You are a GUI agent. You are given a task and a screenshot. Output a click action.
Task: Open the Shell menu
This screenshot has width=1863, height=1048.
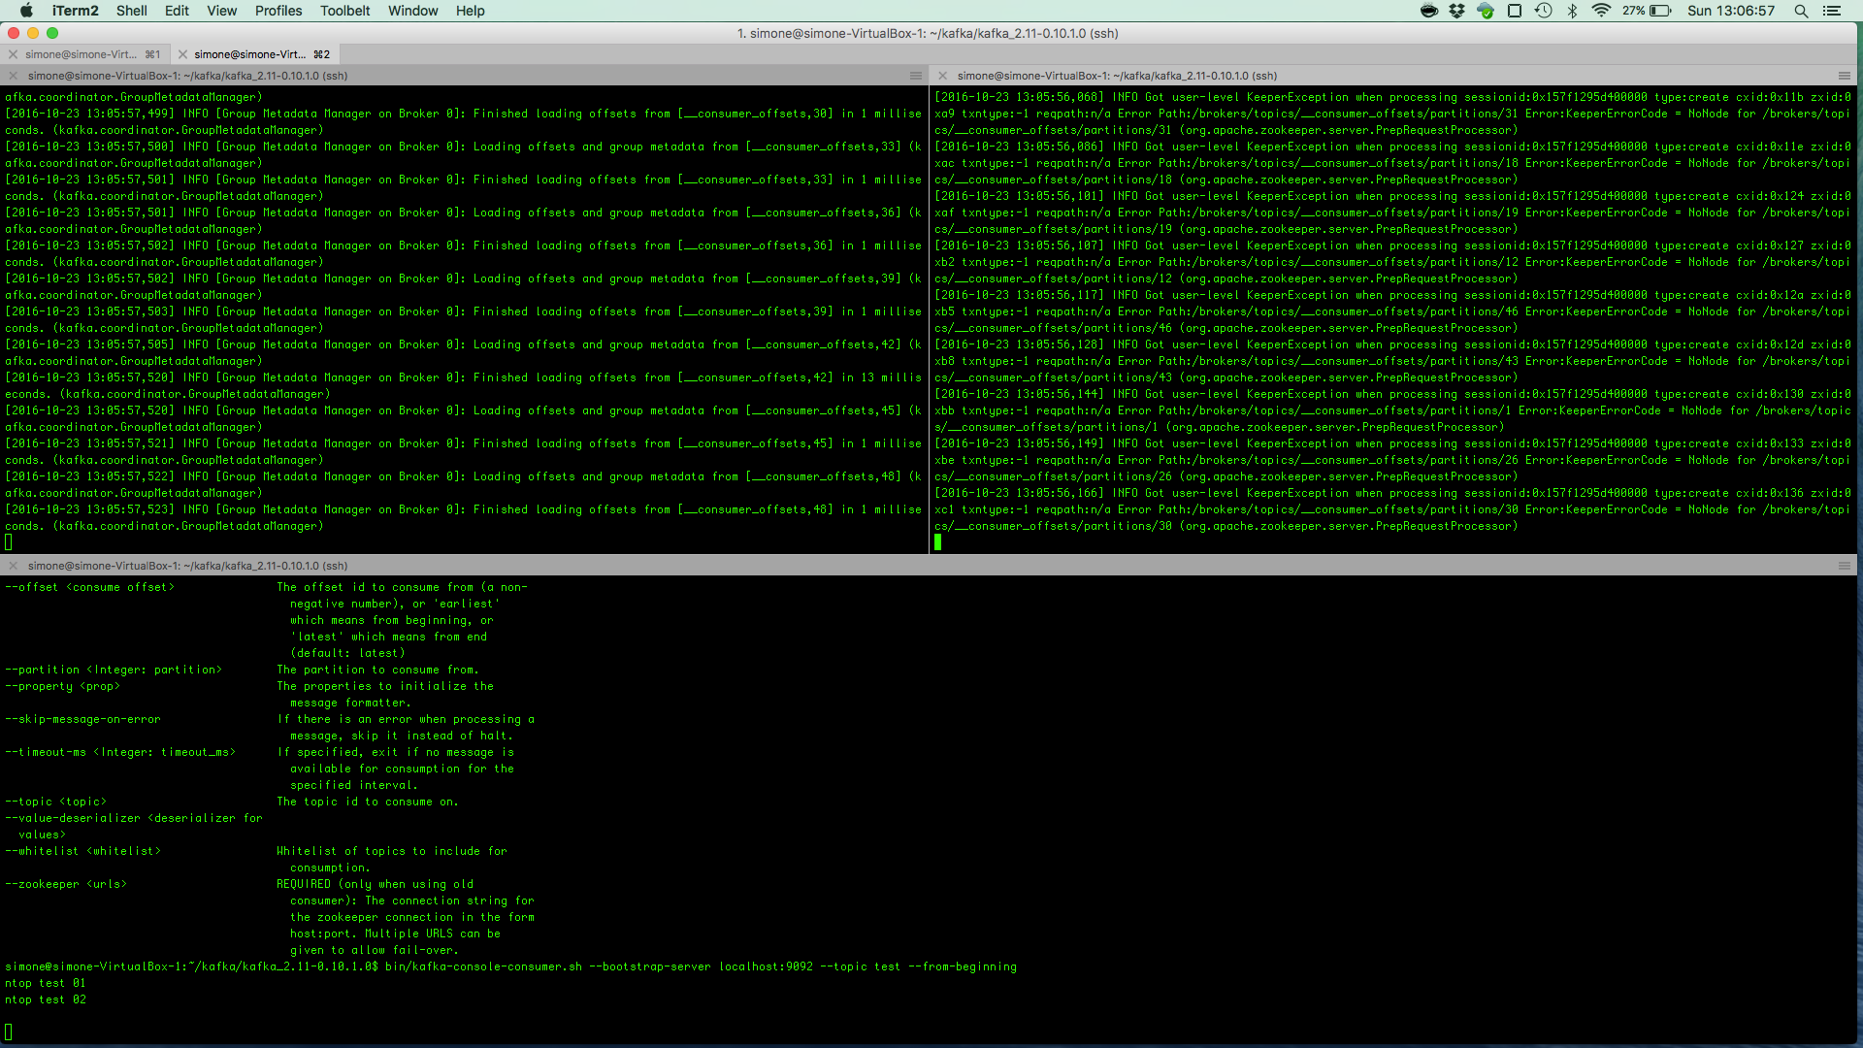(131, 11)
